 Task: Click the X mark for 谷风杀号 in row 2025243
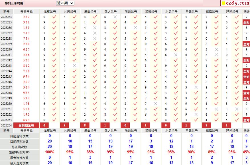(x=74, y=66)
